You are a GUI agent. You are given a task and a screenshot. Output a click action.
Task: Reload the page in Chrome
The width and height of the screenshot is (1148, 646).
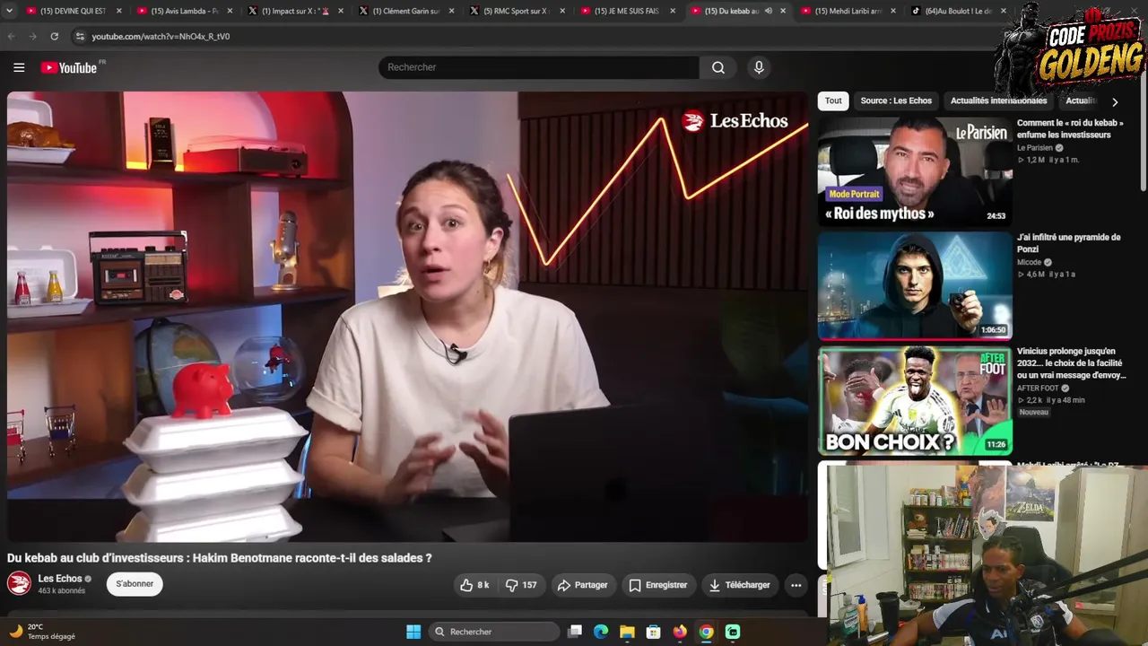click(x=54, y=37)
